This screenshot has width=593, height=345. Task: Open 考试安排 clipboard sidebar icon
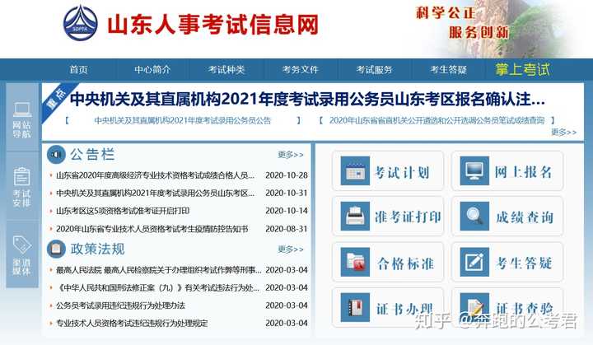(22, 177)
